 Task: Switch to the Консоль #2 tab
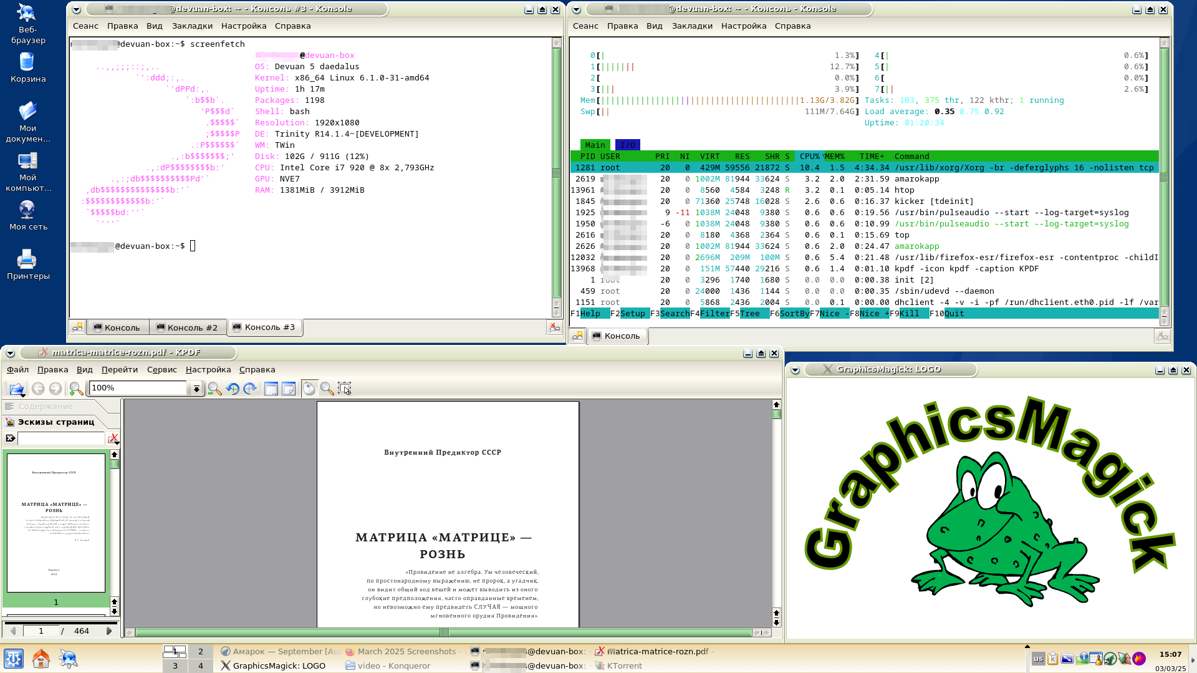[187, 327]
